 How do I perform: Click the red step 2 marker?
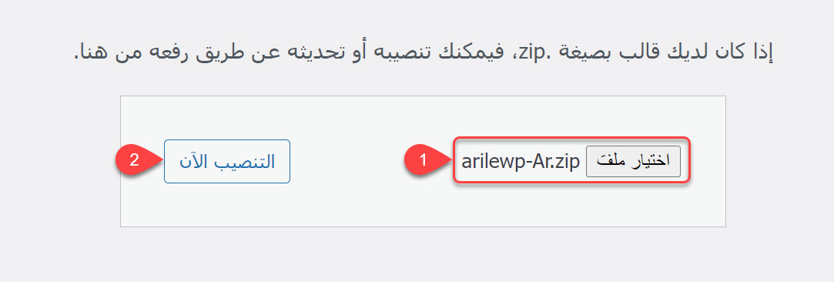[x=136, y=161]
